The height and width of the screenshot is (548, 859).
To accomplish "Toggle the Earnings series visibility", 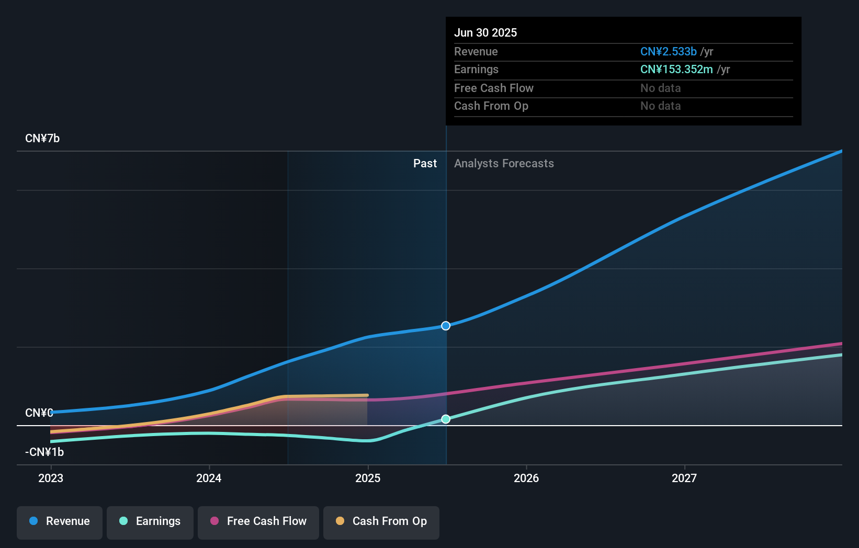I will pos(150,521).
